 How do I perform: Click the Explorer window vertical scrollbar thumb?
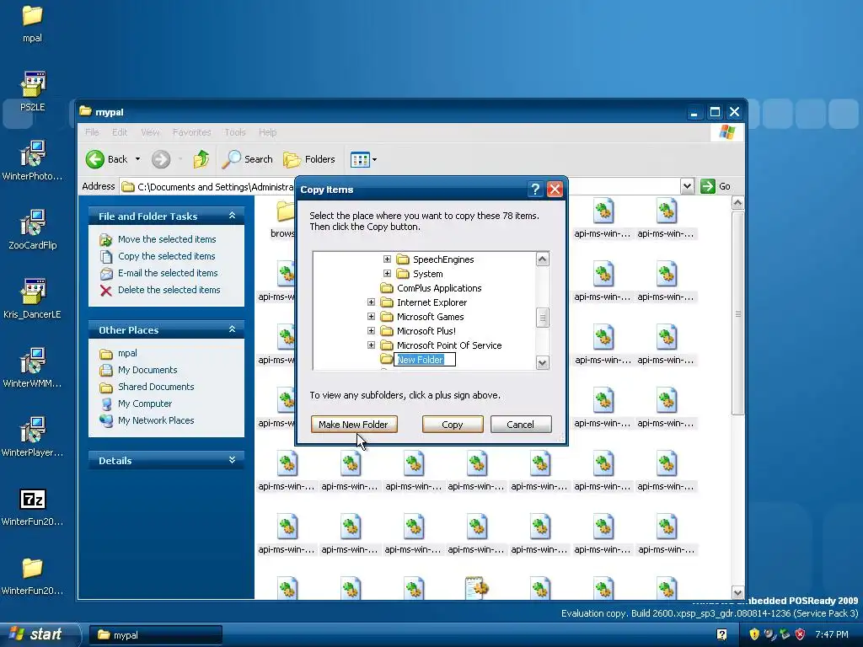tap(738, 313)
